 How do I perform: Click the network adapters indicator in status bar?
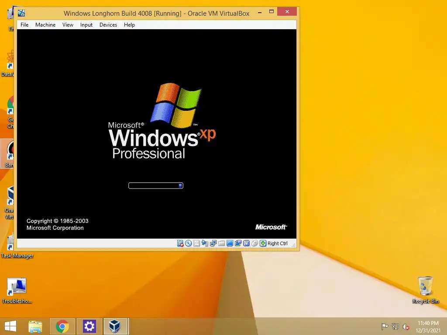coord(213,243)
